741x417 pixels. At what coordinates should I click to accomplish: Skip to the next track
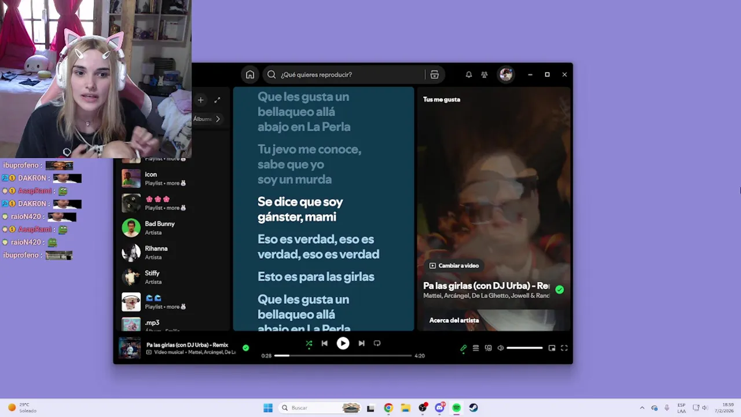coord(361,343)
